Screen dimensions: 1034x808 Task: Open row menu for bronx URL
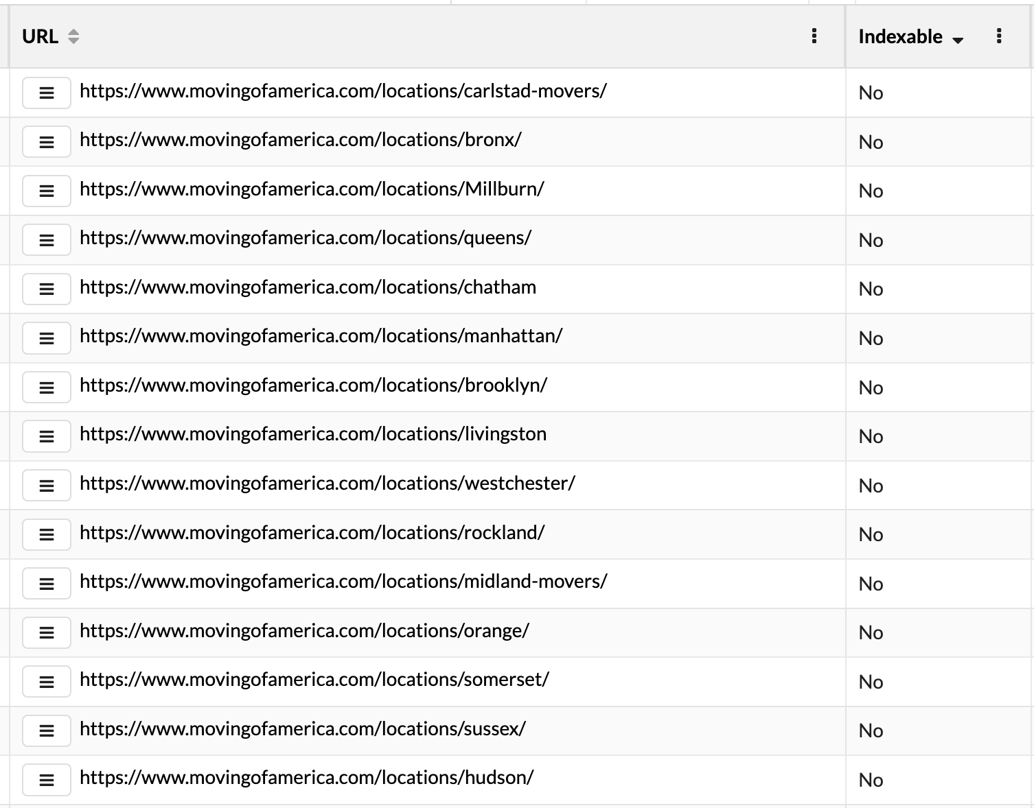point(47,142)
